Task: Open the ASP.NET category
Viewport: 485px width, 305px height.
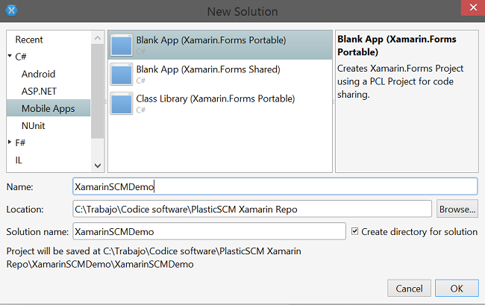Action: pyautogui.click(x=39, y=91)
